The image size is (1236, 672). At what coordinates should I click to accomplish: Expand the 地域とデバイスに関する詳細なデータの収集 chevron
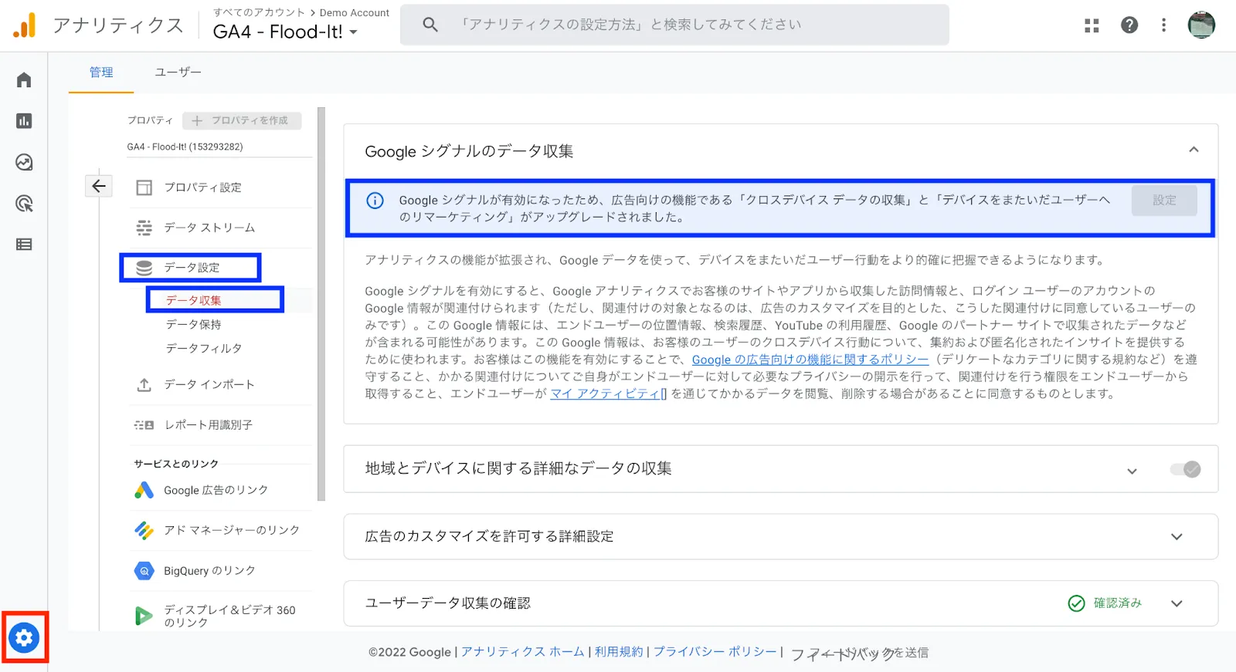coord(1132,471)
